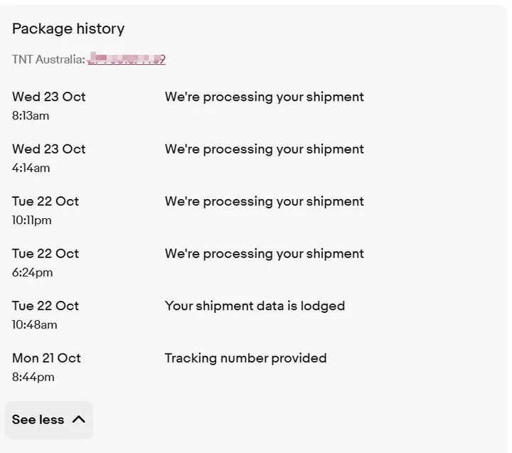Click the 10:11pm timestamp on Tue 22 Oct

click(x=32, y=220)
